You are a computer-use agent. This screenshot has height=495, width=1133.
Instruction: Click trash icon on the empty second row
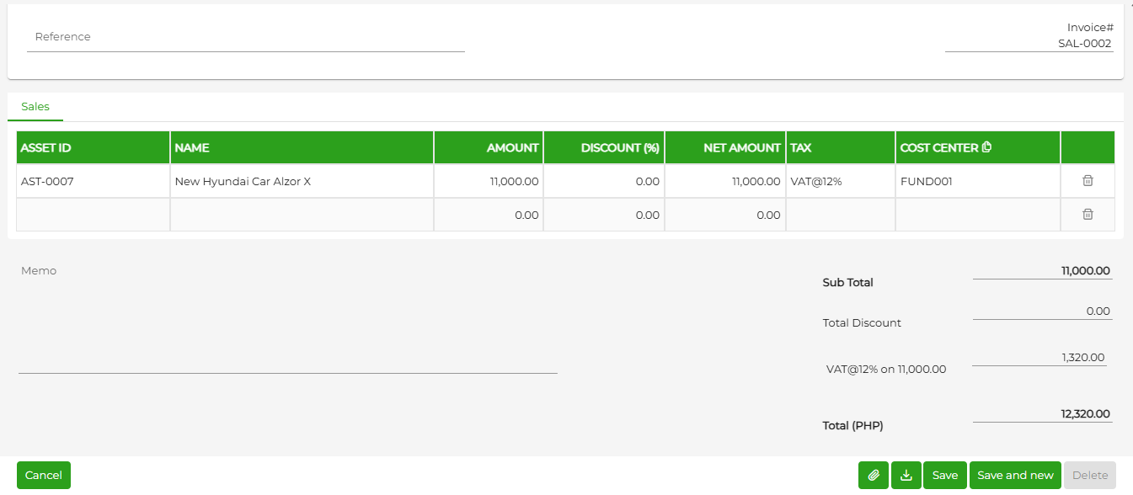coord(1088,215)
